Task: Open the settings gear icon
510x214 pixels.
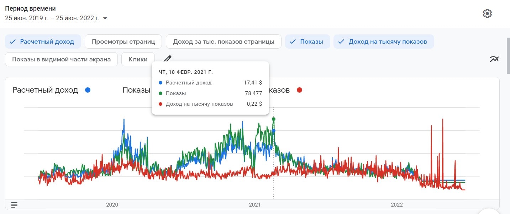Action: click(487, 14)
